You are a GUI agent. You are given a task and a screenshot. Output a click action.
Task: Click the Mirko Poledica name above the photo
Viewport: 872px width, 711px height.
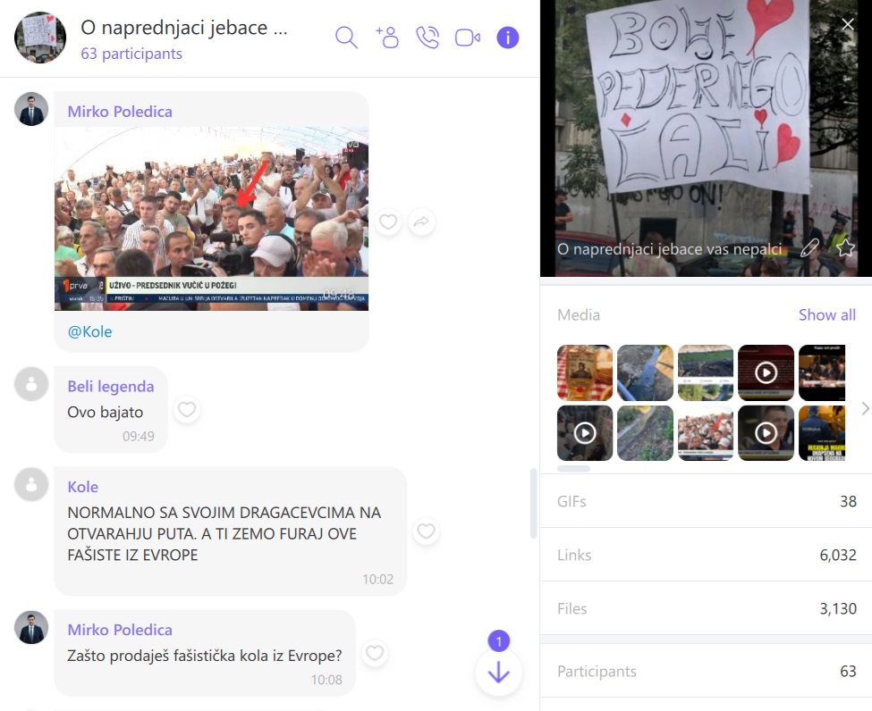(120, 112)
